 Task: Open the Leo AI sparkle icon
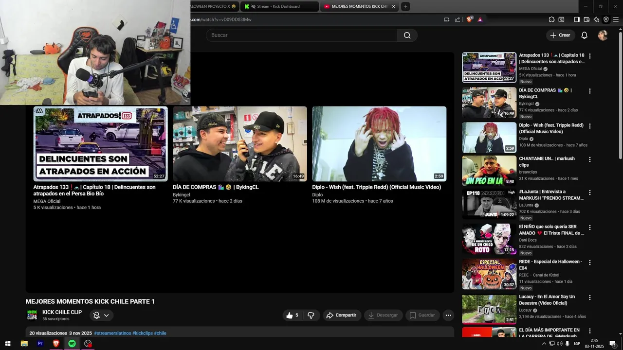click(x=596, y=19)
